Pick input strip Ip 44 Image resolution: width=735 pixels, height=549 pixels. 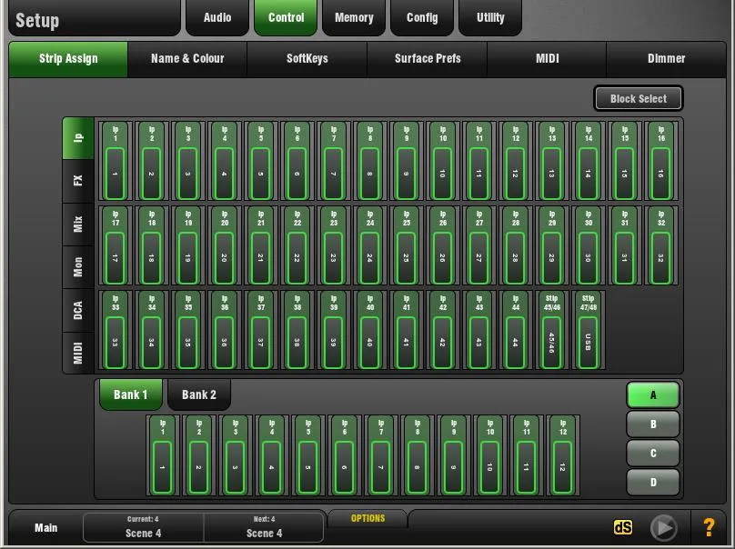pos(516,330)
